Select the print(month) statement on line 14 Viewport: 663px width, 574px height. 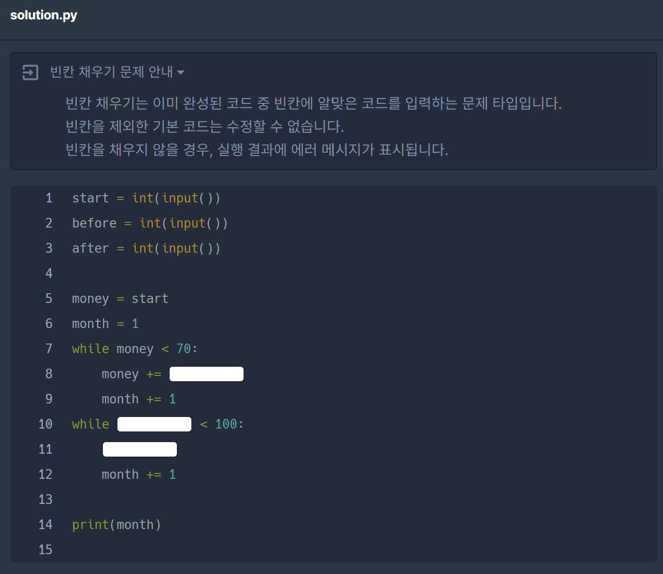[116, 524]
